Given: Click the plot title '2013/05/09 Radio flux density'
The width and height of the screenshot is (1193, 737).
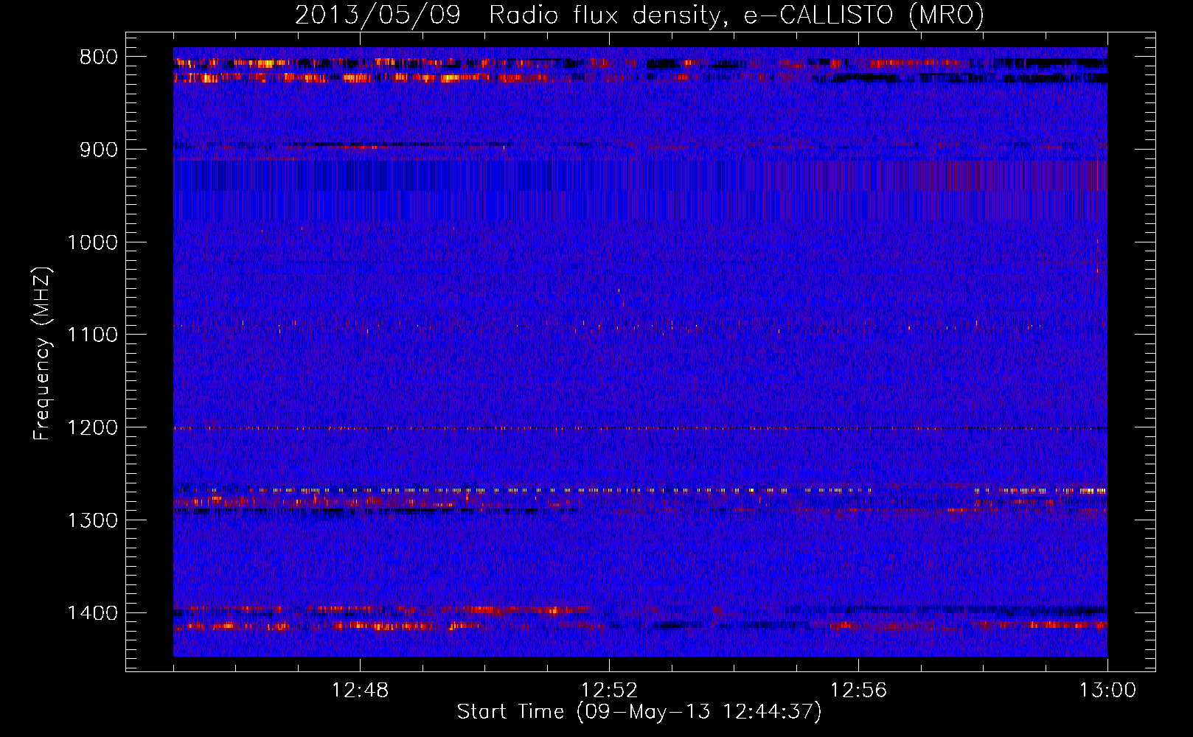Looking at the screenshot, I should tap(639, 15).
